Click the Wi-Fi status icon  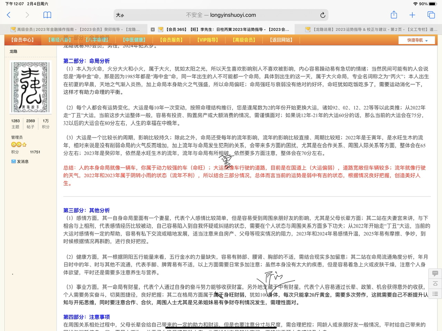tap(415, 4)
